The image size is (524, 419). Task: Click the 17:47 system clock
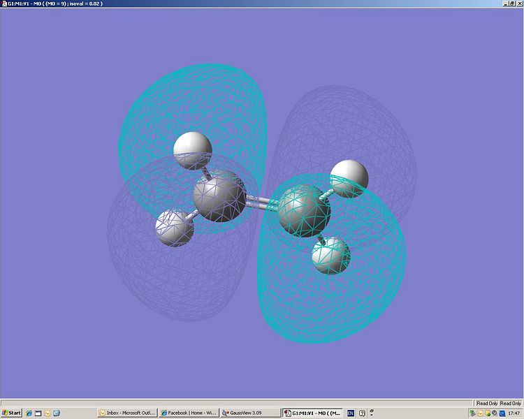pos(514,413)
